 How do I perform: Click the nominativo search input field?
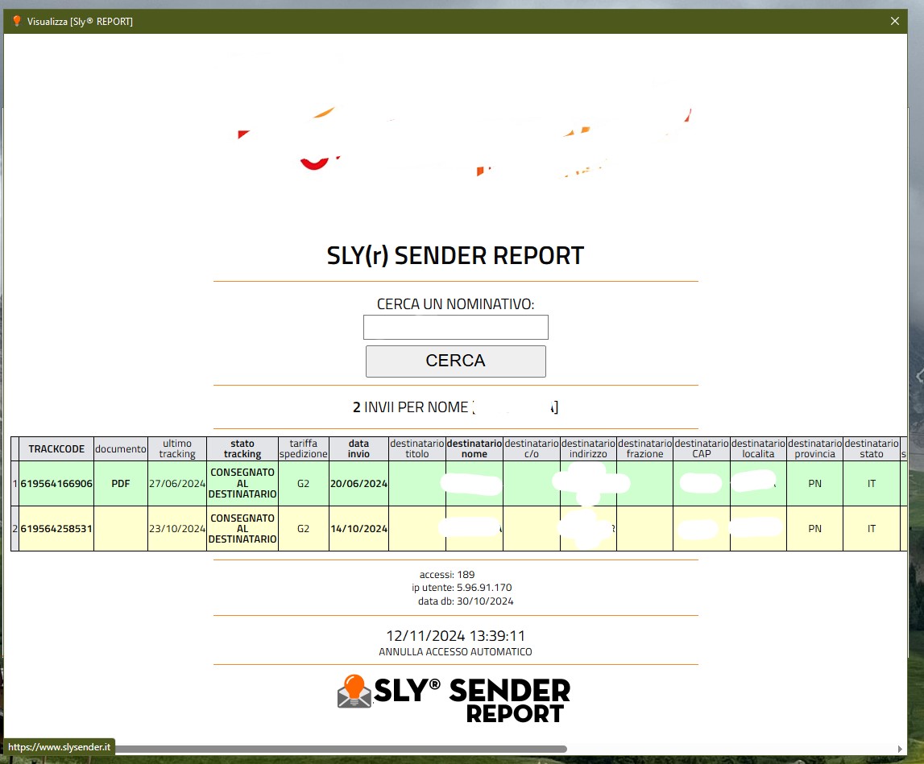coord(455,327)
